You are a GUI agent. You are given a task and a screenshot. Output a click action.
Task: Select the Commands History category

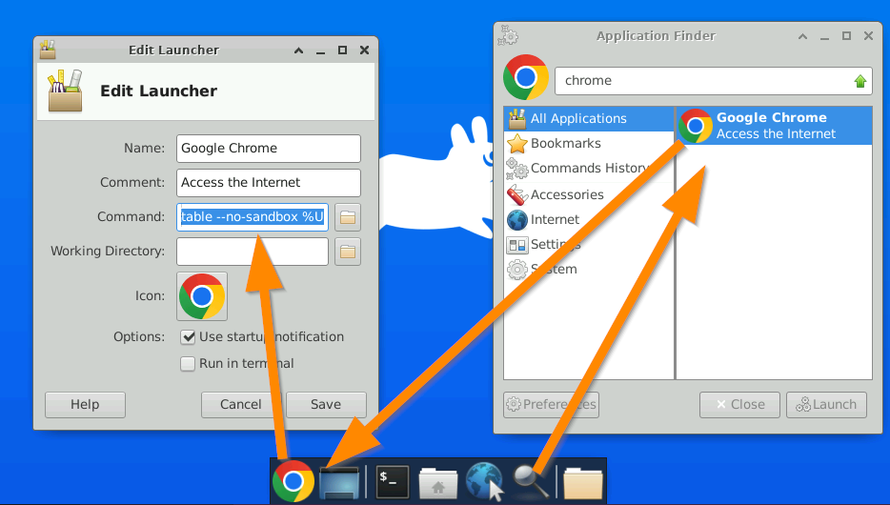click(x=589, y=169)
